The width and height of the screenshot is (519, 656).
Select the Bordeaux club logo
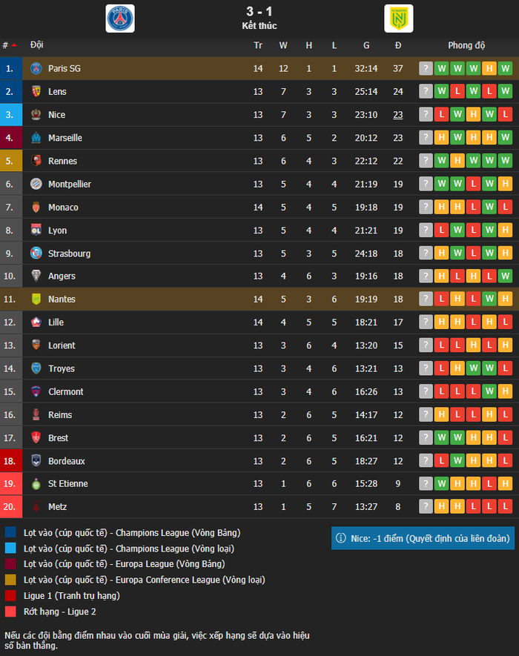(x=36, y=460)
